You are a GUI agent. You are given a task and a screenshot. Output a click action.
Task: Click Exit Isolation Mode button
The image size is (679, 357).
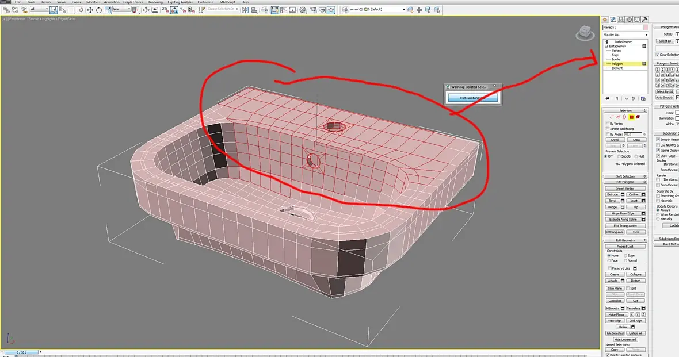(472, 98)
